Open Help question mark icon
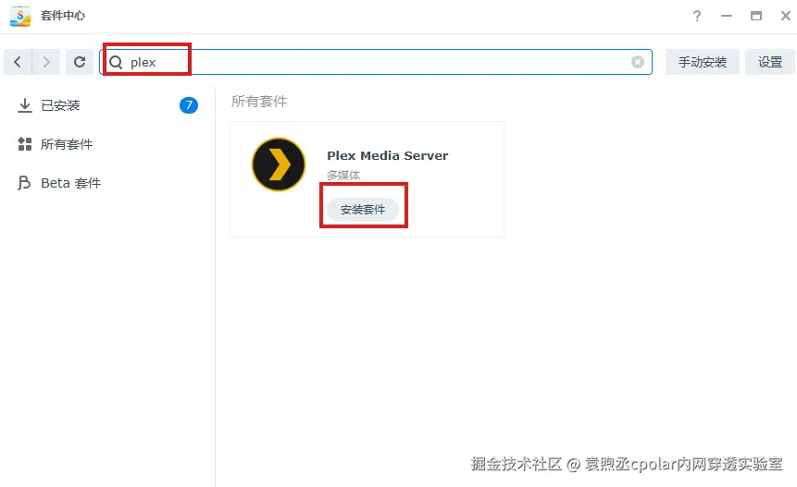 point(697,17)
